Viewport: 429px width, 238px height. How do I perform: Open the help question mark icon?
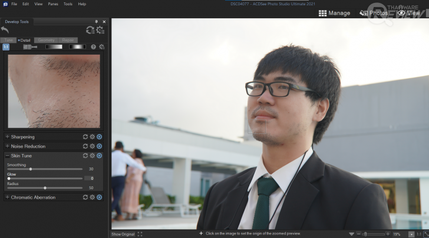[94, 47]
